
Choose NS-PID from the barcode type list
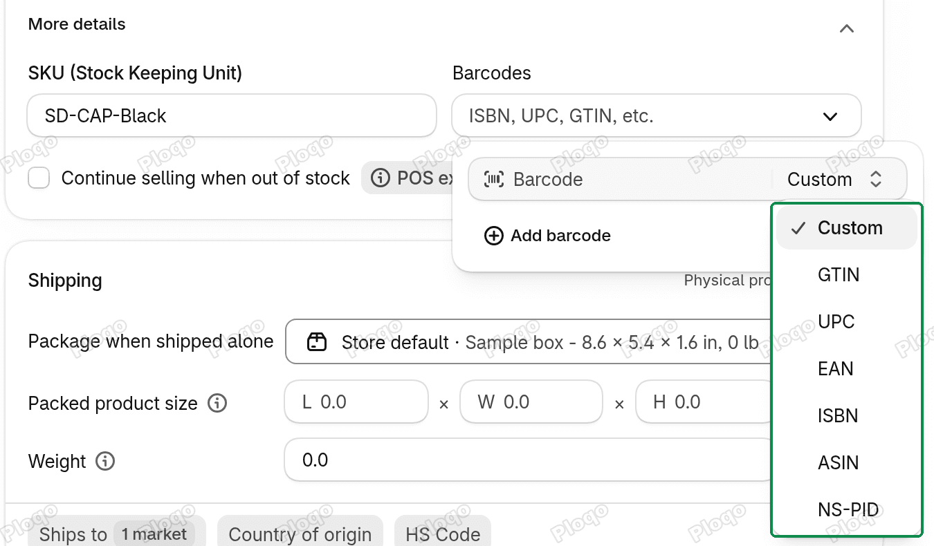(847, 510)
